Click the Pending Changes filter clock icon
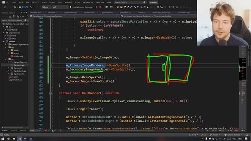 (x=18, y=16)
